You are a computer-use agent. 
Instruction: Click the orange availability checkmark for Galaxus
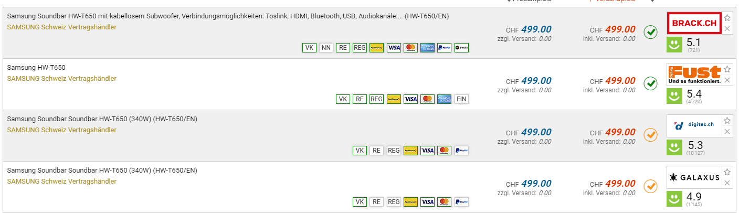click(x=651, y=186)
